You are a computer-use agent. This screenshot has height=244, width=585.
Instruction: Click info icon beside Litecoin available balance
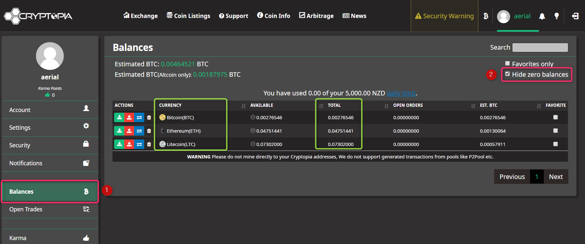tap(253, 144)
